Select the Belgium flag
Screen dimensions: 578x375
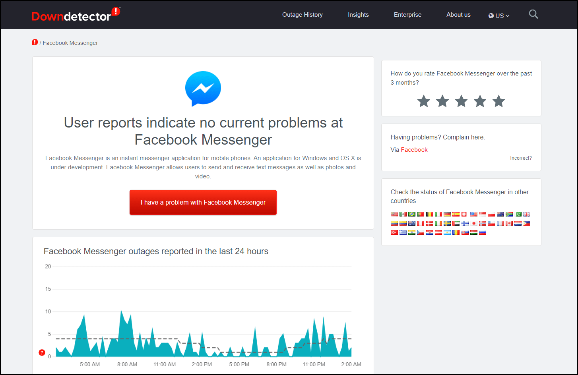point(430,214)
